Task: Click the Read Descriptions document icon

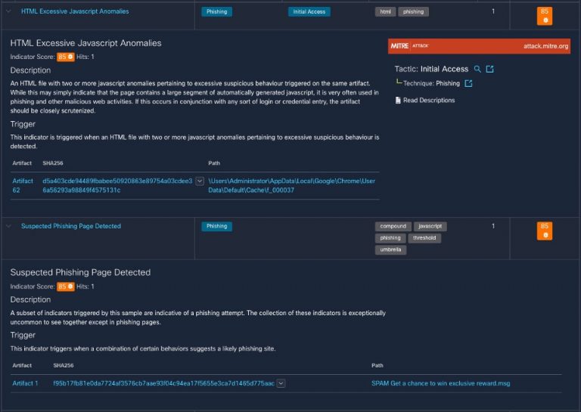Action: [398, 101]
